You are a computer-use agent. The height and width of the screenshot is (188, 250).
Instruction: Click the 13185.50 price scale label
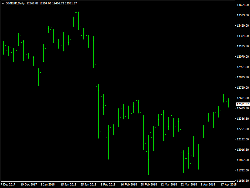pos(243,46)
